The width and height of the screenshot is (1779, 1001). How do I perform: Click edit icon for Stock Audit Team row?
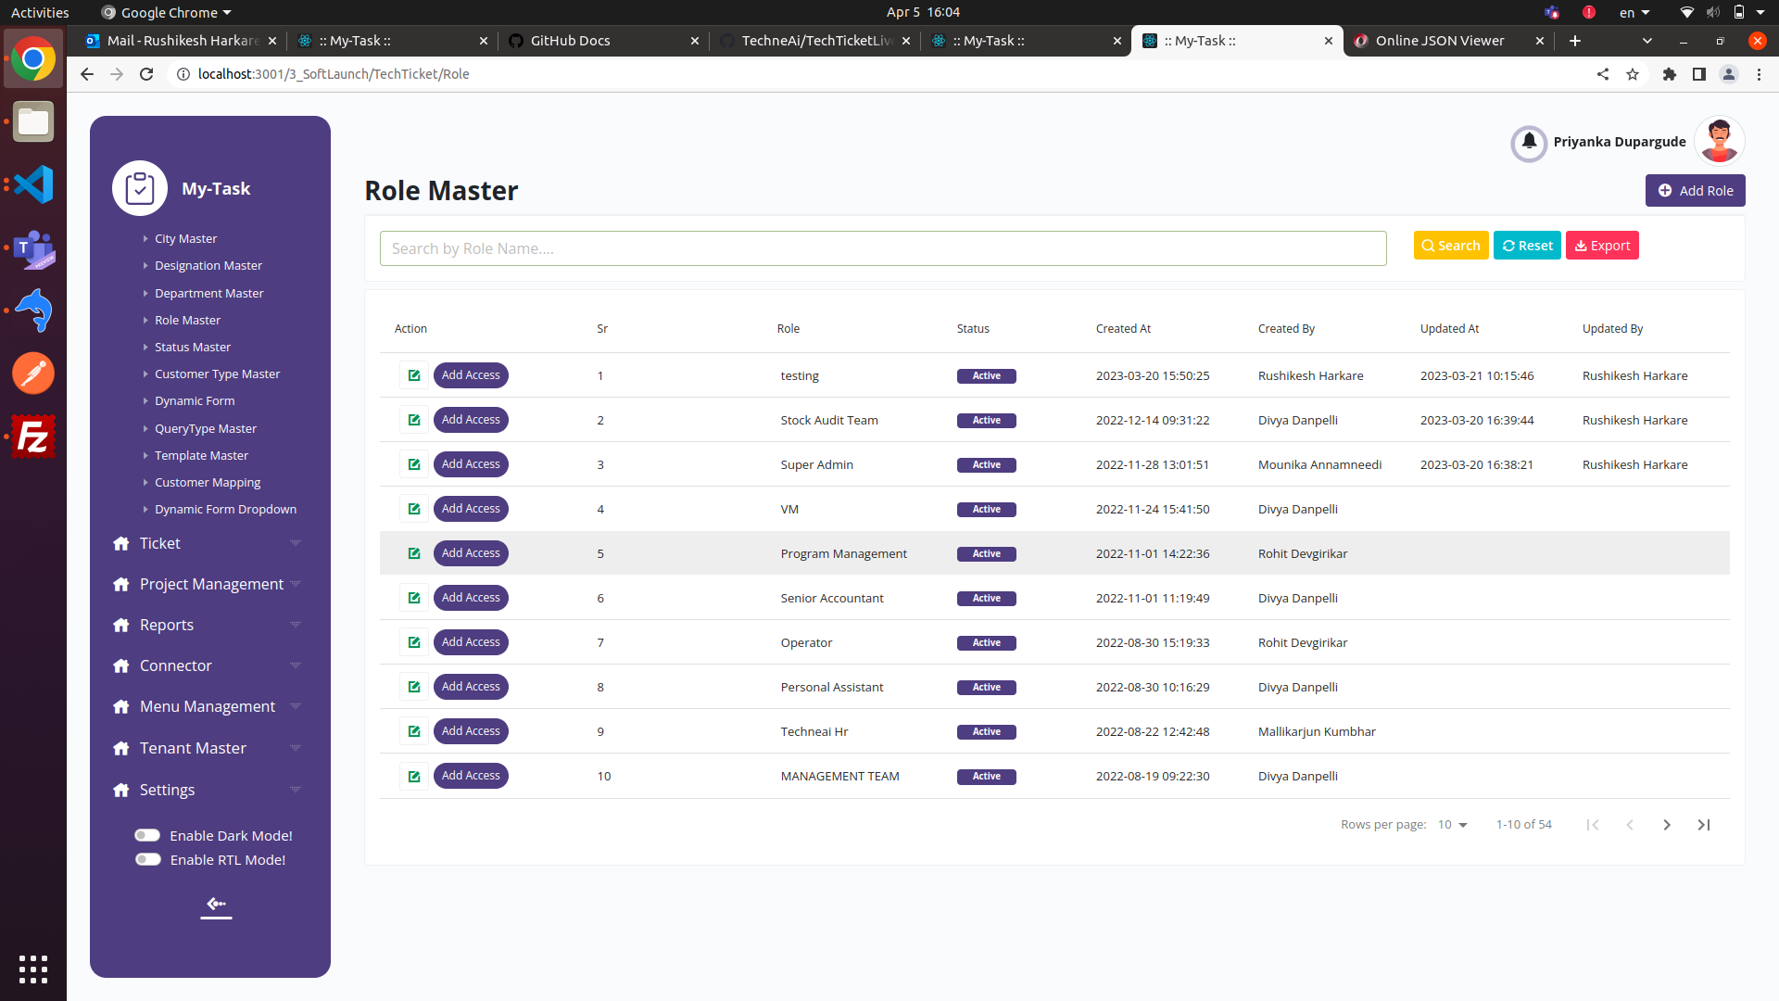414,420
